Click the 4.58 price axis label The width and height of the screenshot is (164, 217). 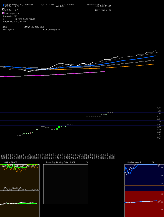pyautogui.click(x=159, y=111)
